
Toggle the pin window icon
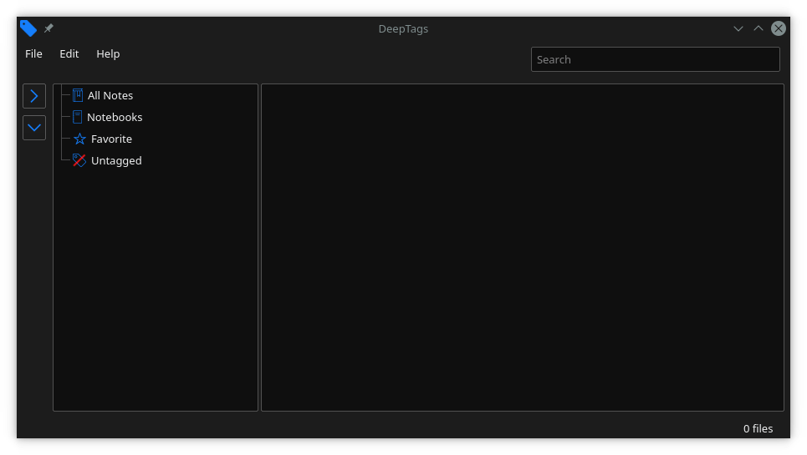(x=49, y=28)
